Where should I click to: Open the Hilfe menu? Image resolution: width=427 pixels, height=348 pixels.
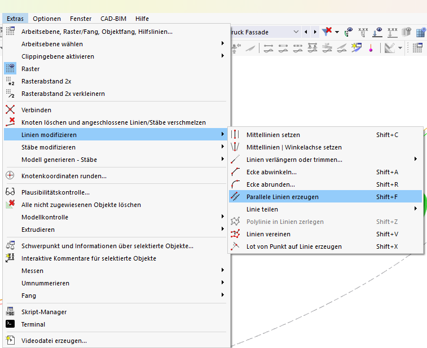[x=142, y=19]
